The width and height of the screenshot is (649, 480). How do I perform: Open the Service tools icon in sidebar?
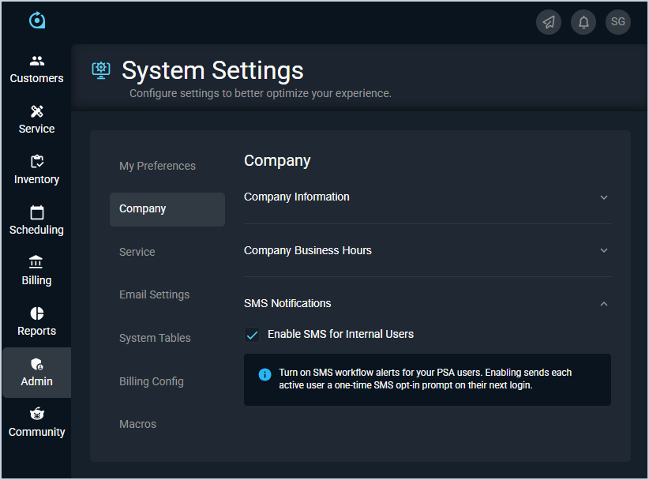pyautogui.click(x=36, y=111)
